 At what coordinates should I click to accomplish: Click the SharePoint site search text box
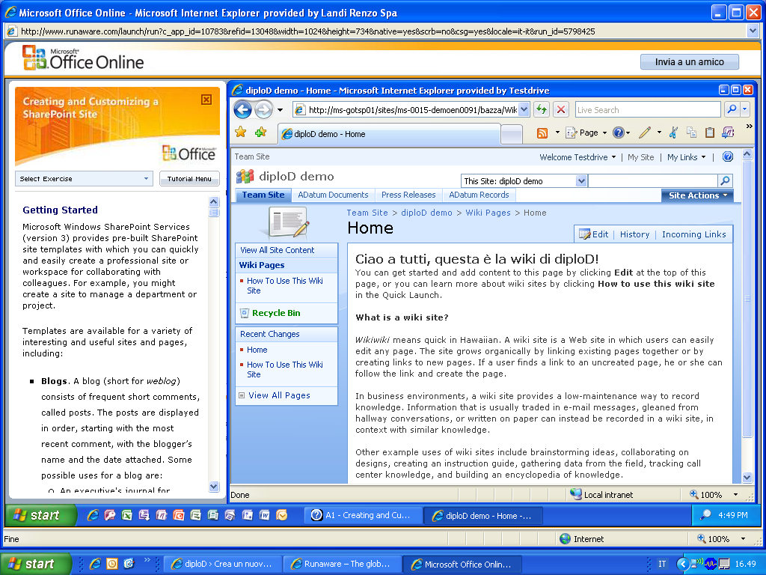(652, 181)
